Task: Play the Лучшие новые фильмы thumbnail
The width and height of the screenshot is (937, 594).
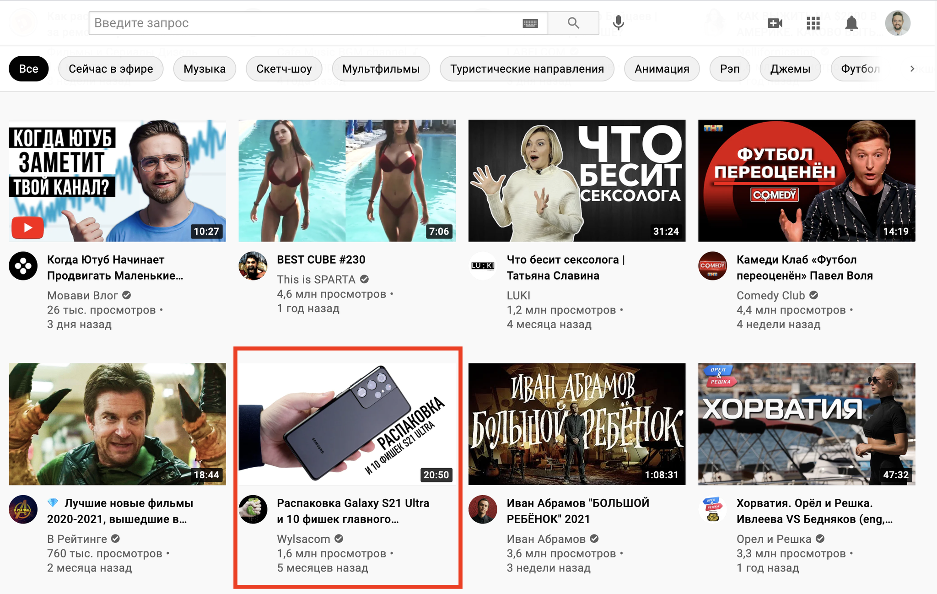Action: pos(117,424)
